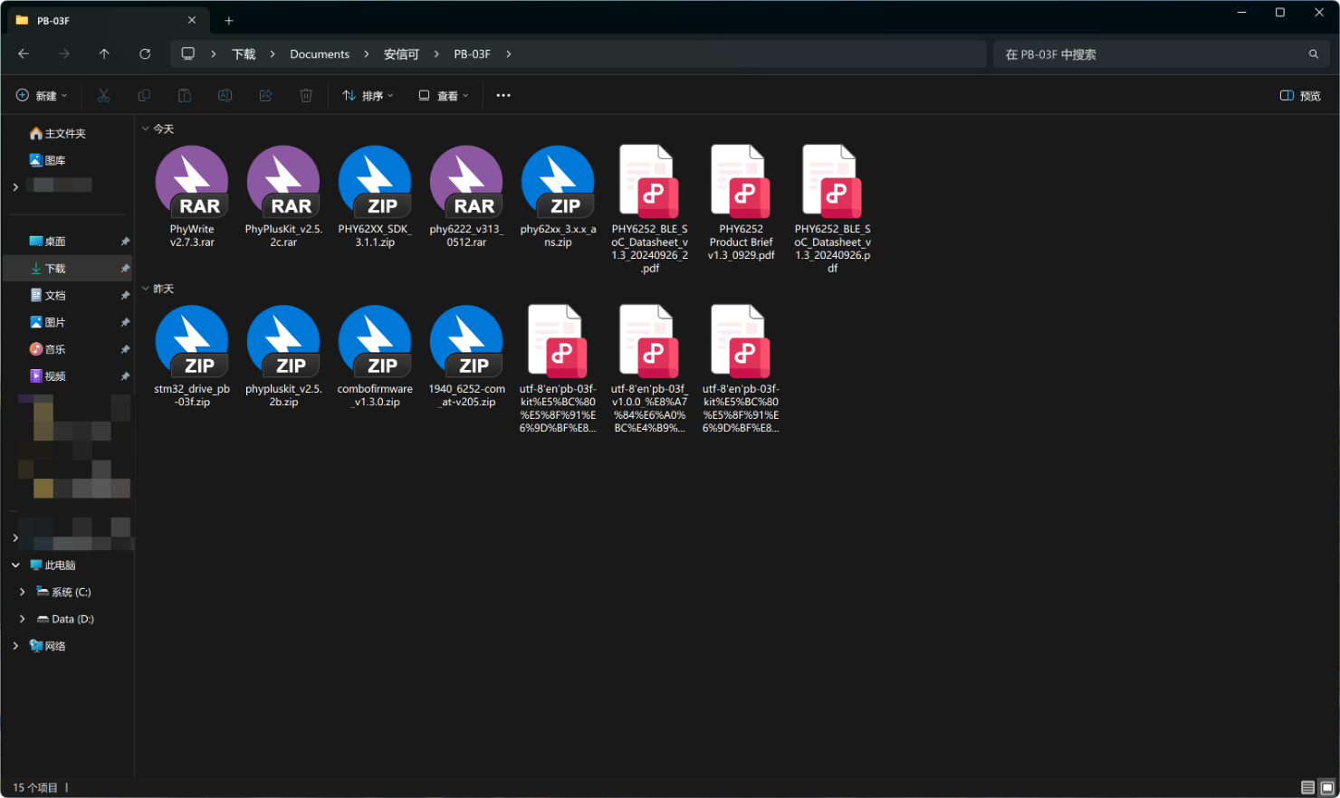Select phypluskit_v2.5.2b.zip archive

pos(283,356)
